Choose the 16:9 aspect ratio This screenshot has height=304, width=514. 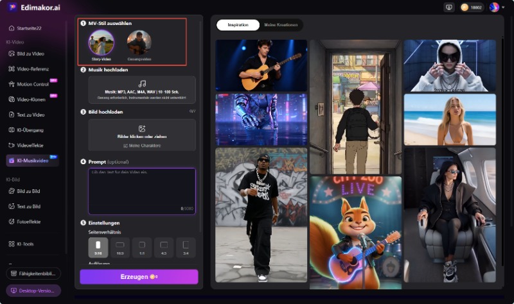[120, 248]
